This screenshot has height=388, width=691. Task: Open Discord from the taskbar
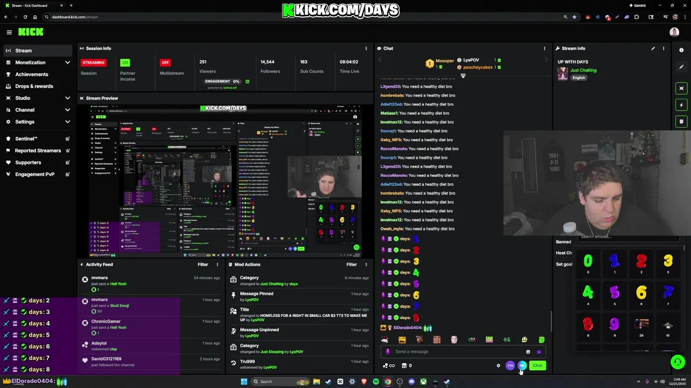click(x=411, y=382)
